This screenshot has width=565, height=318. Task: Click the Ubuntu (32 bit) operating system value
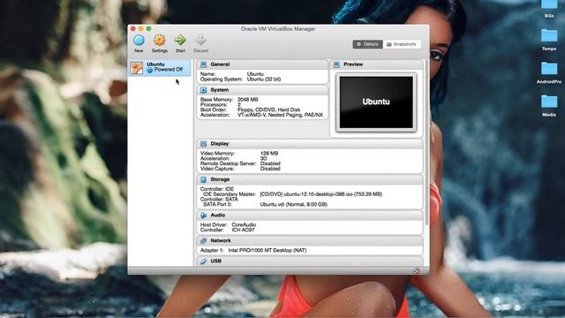click(x=264, y=79)
